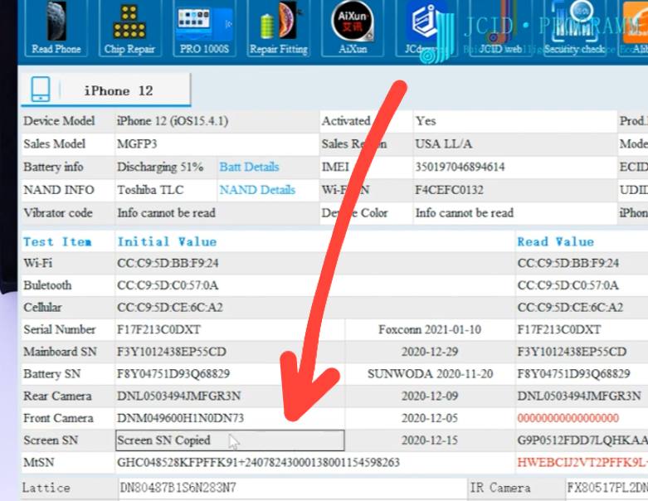
Task: Click the Lattice value field DN80487B1S6N283N7
Action: click(293, 488)
